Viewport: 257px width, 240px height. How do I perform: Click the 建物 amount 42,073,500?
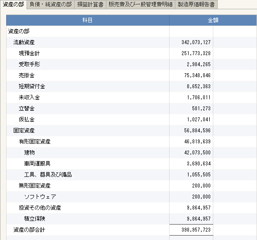tap(197, 153)
